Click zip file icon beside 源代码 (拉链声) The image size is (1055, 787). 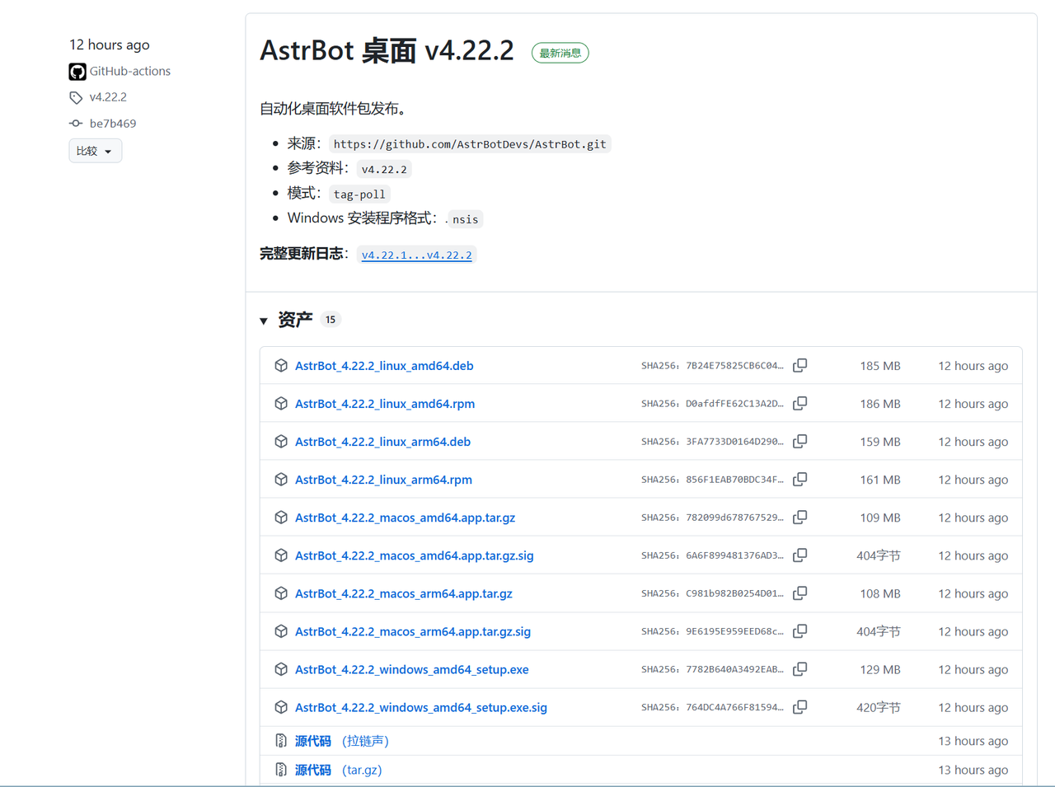tap(281, 741)
